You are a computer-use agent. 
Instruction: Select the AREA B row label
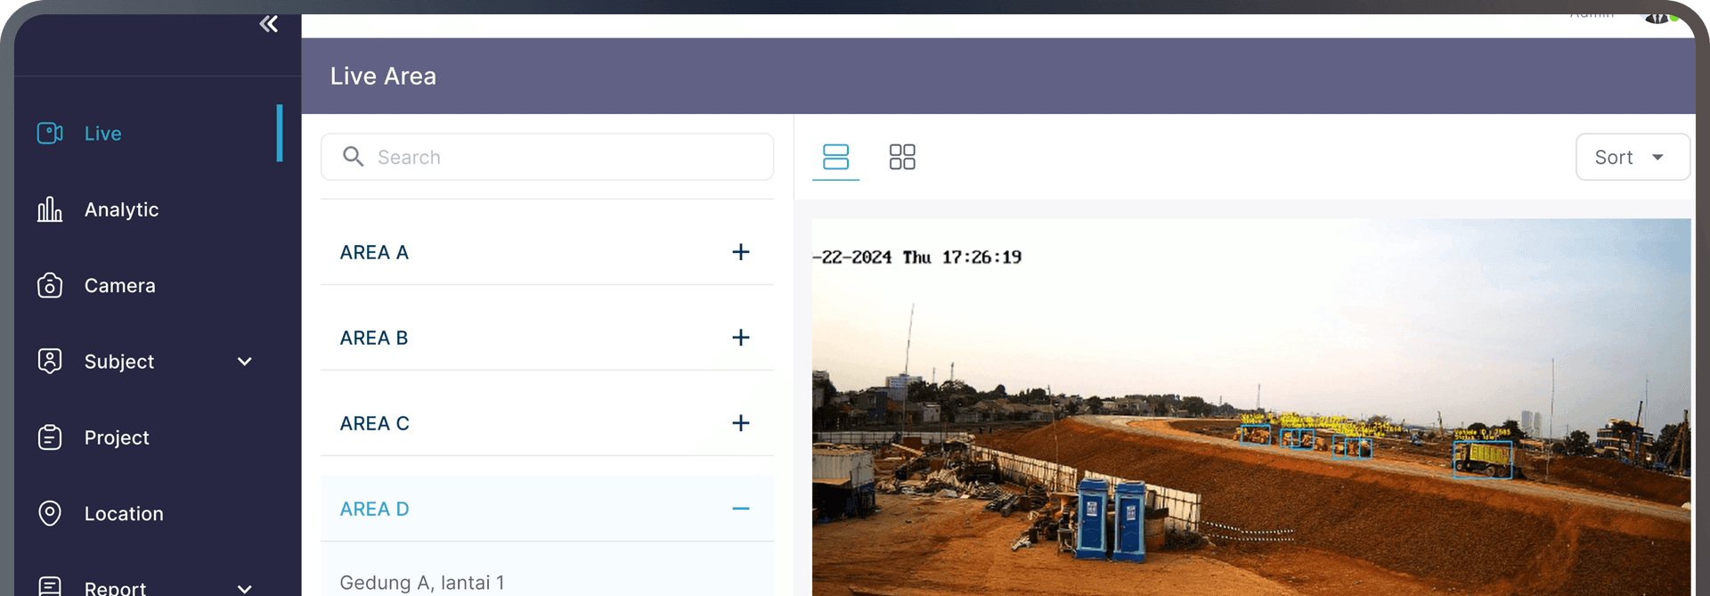(374, 338)
